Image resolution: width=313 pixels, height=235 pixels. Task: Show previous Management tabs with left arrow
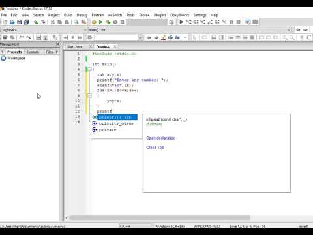click(2, 52)
